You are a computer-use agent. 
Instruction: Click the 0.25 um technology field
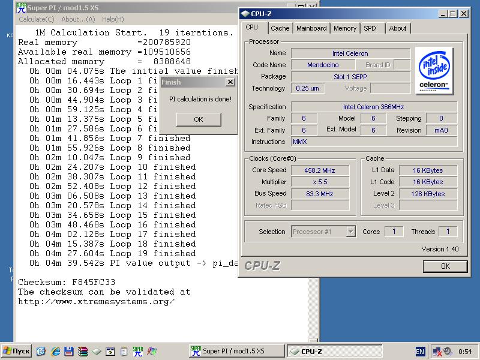point(308,88)
